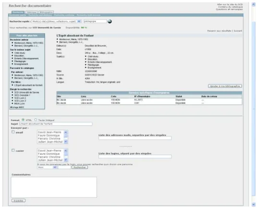Click the round search globe icon

point(110,21)
